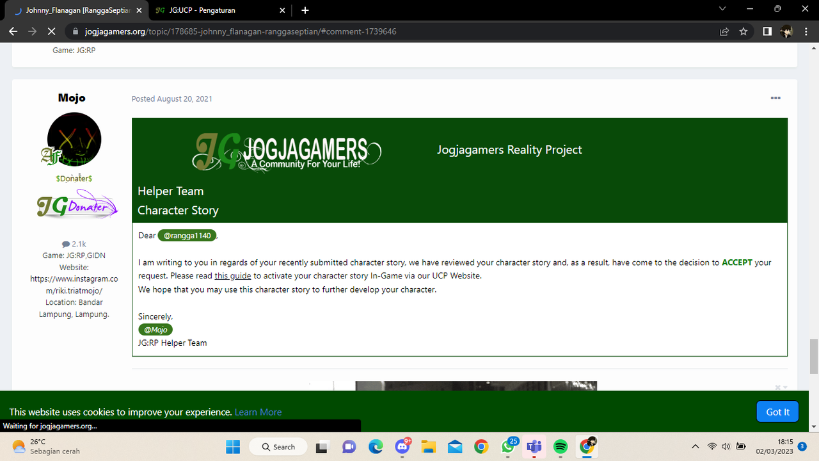Image resolution: width=819 pixels, height=461 pixels.
Task: Bookmark this page with the star
Action: pyautogui.click(x=743, y=31)
